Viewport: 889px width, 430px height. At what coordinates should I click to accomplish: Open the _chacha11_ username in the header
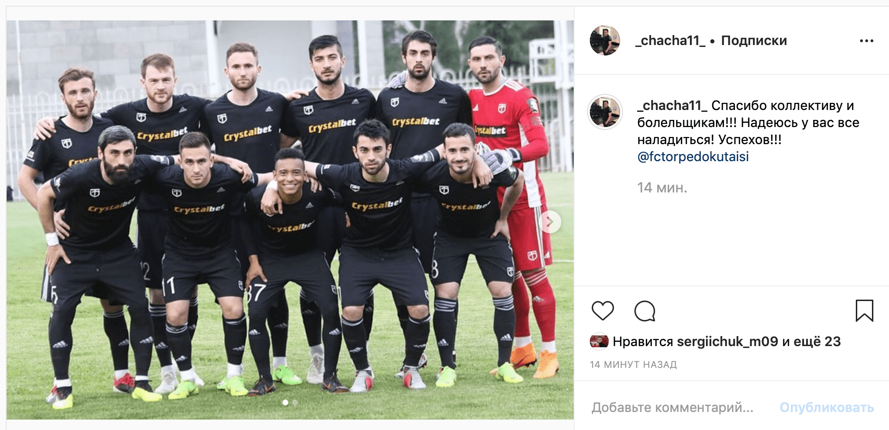[x=670, y=41]
